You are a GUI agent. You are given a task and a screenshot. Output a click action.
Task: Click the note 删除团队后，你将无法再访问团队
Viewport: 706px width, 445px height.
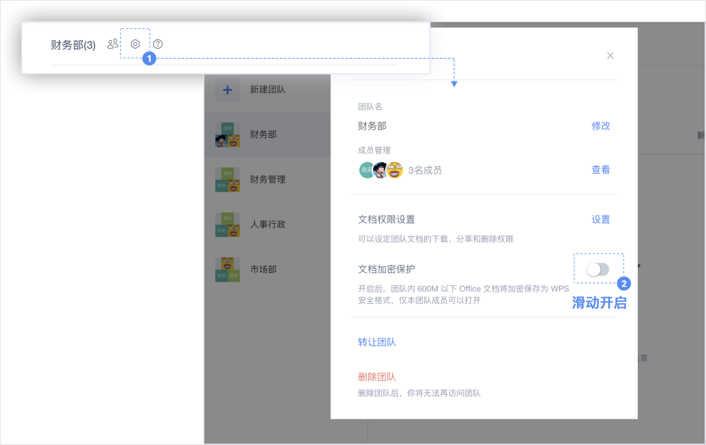coord(419,393)
